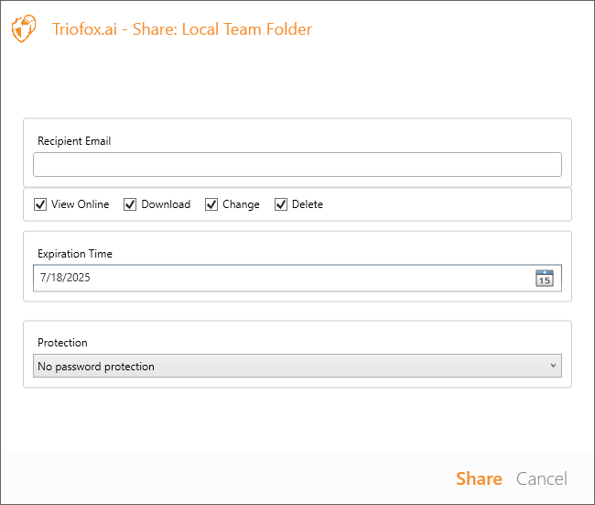Toggle the Download permission checkbox
The height and width of the screenshot is (505, 595).
[x=130, y=204]
